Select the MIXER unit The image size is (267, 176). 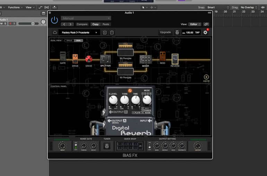146,59
